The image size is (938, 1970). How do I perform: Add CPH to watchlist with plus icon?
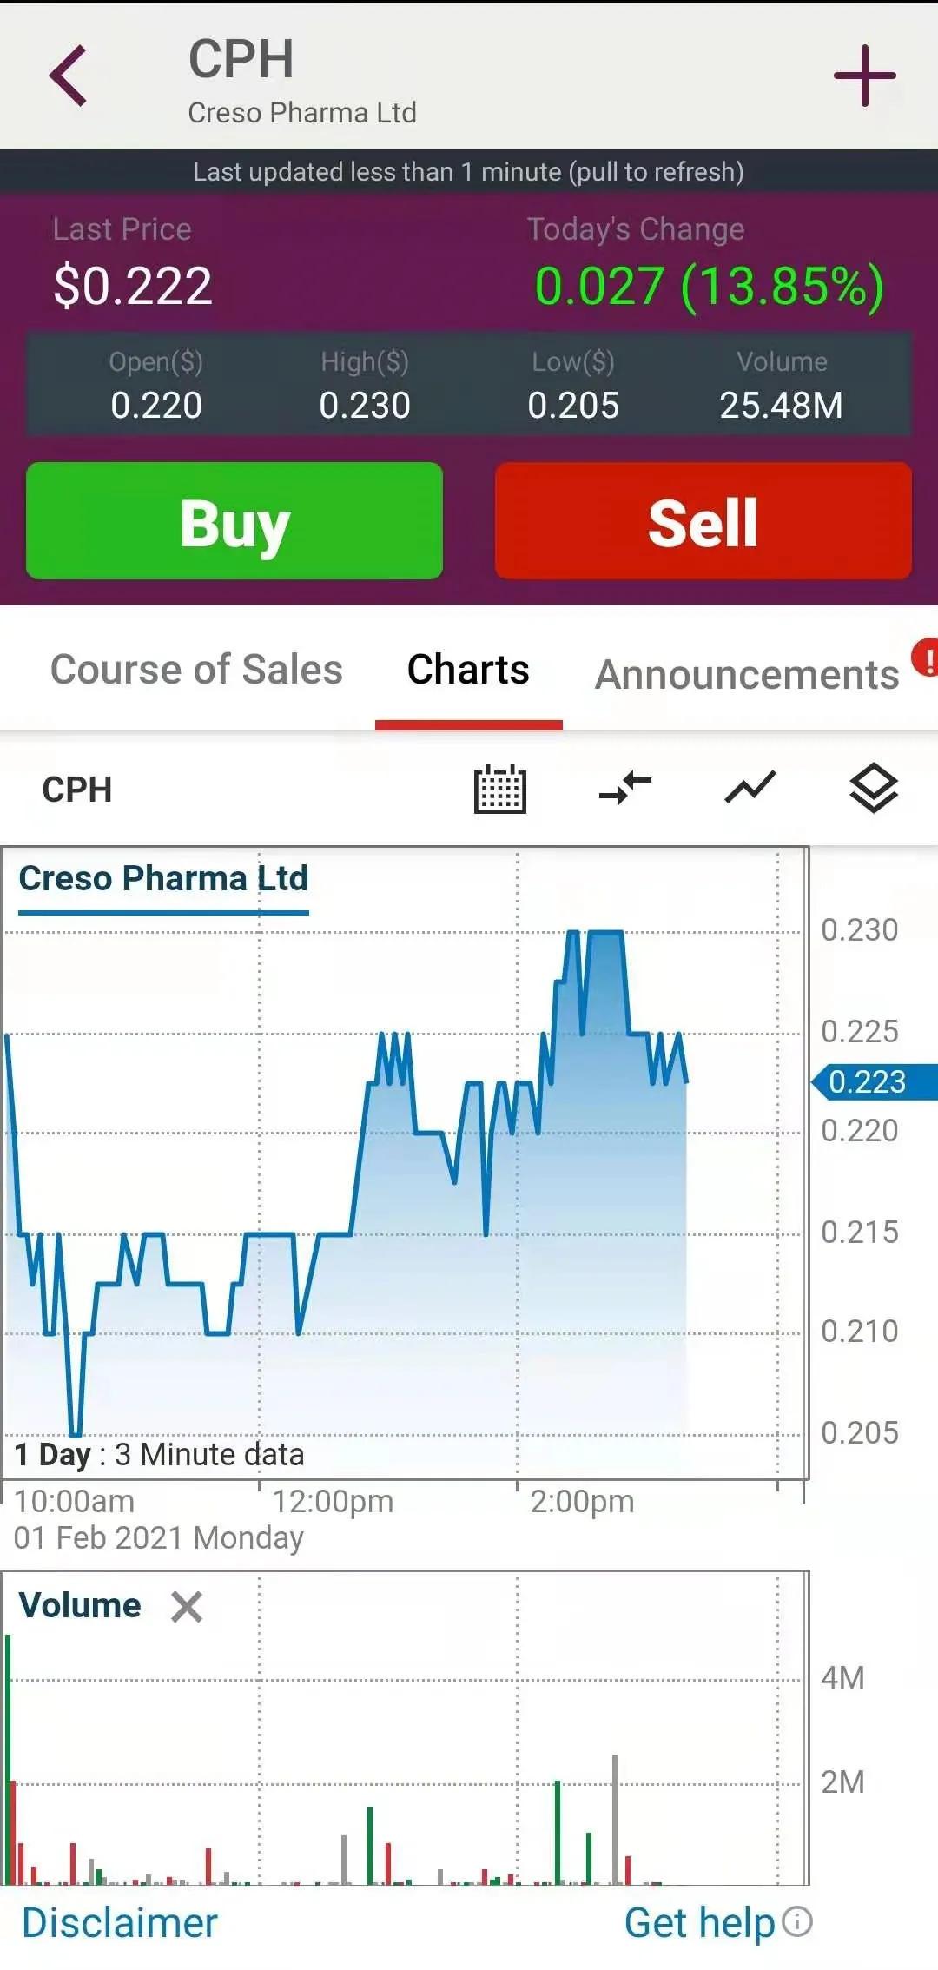[864, 76]
